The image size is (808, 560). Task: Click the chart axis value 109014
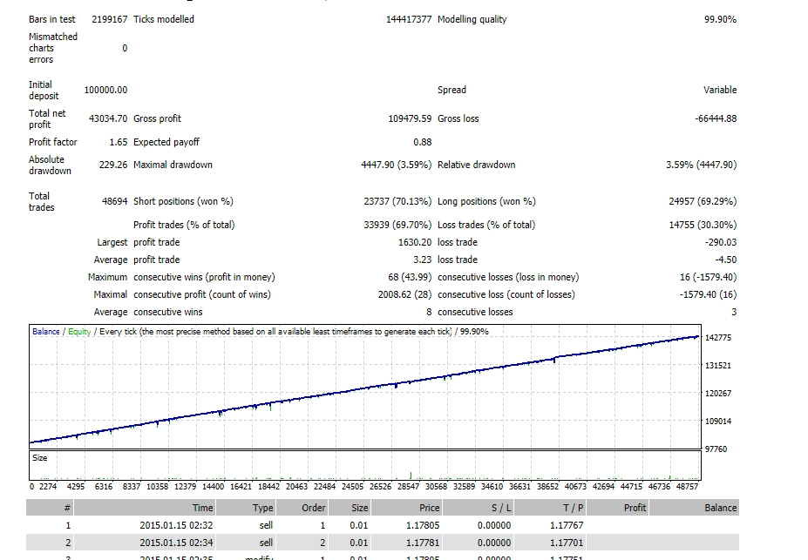[718, 422]
